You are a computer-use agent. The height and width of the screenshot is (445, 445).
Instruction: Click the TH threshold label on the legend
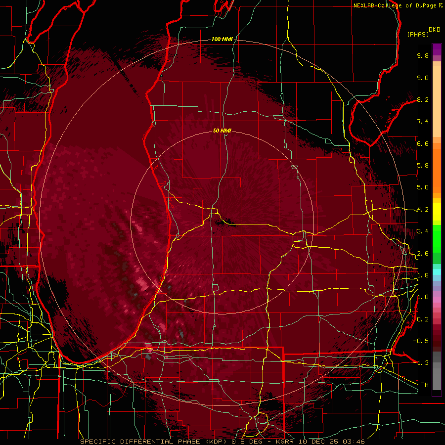425,385
